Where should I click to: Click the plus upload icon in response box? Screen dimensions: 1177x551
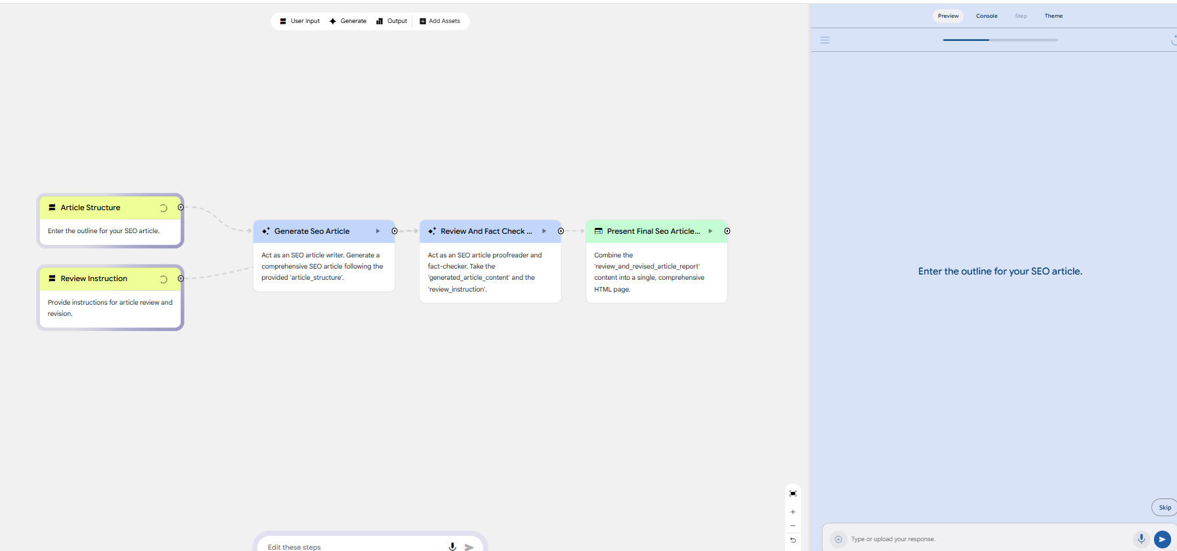[x=838, y=539]
